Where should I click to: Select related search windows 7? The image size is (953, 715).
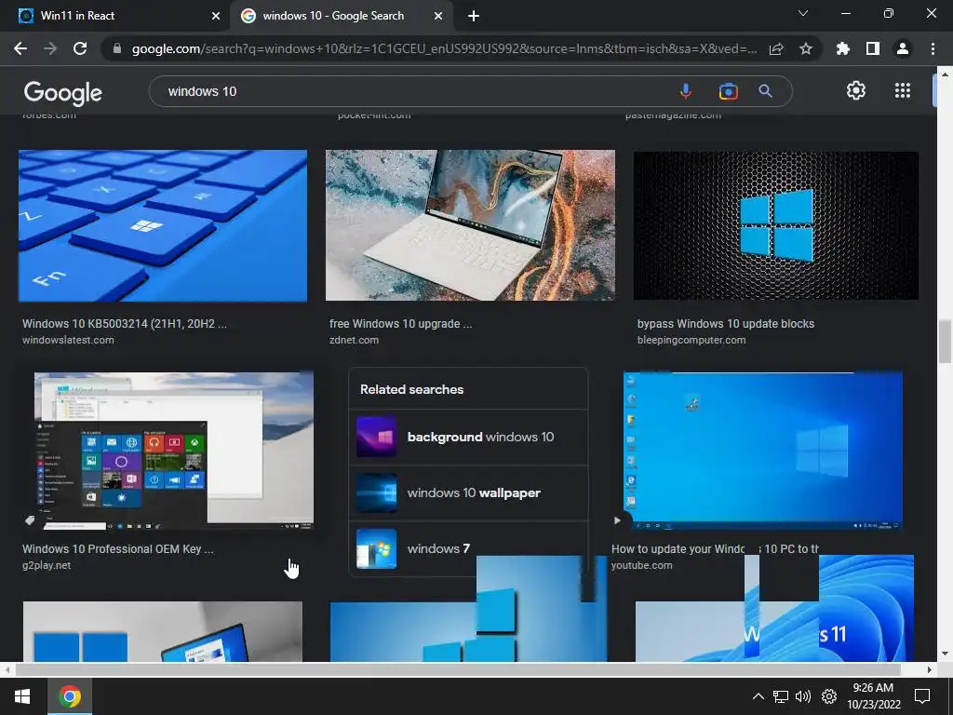tap(469, 548)
